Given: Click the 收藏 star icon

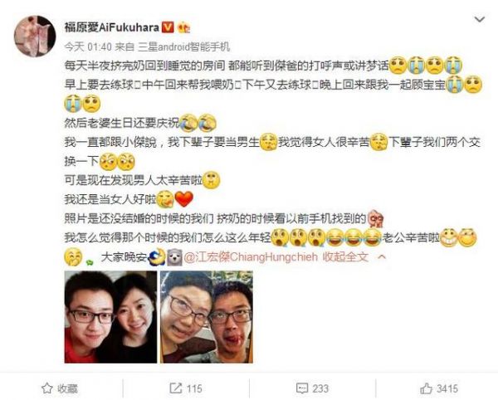Looking at the screenshot, I should tap(47, 388).
